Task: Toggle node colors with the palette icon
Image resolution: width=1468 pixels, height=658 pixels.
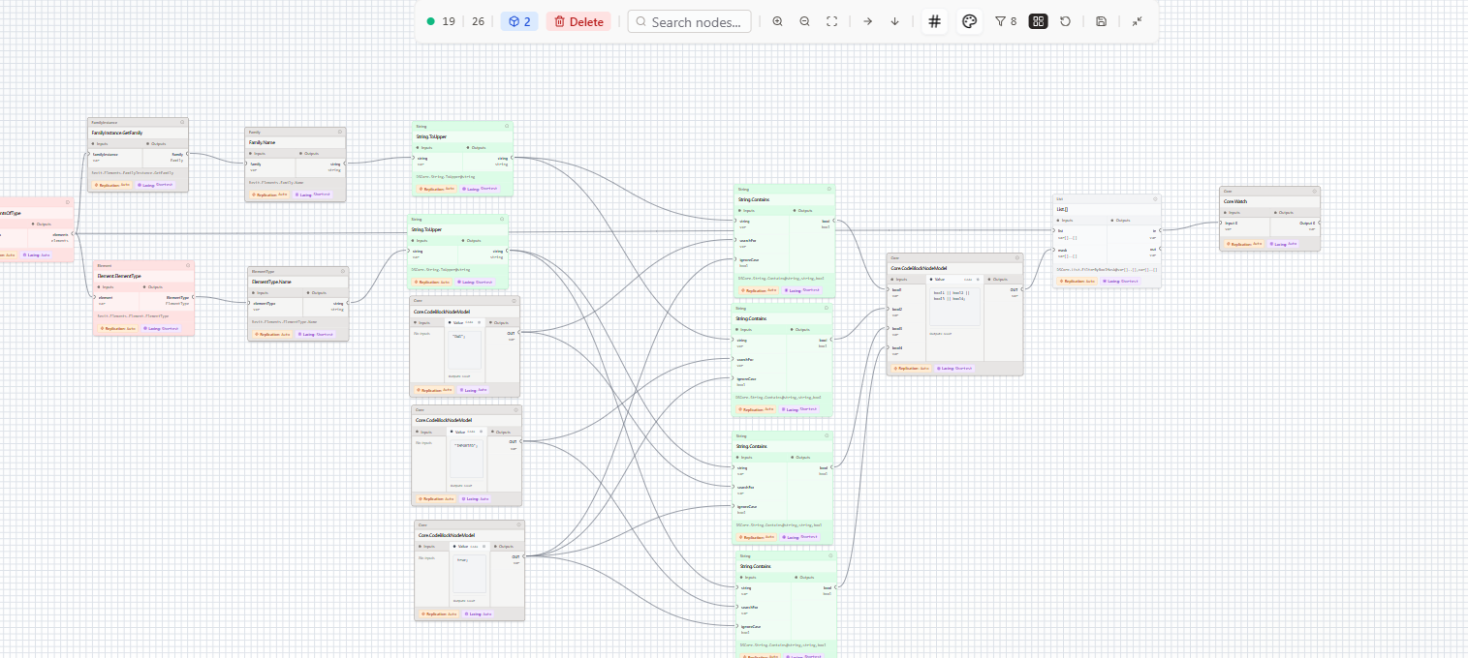Action: click(969, 21)
